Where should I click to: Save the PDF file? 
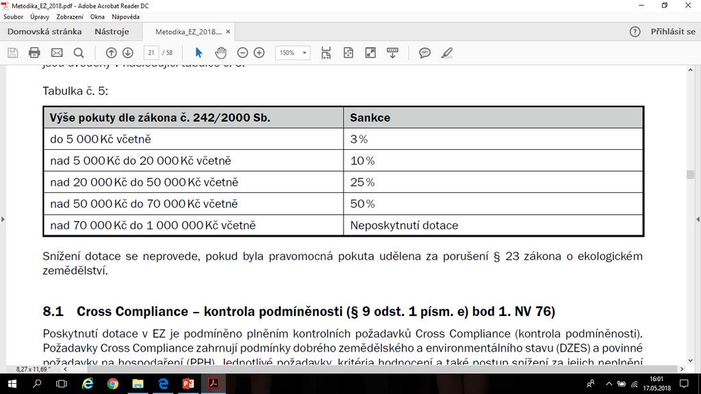click(12, 53)
